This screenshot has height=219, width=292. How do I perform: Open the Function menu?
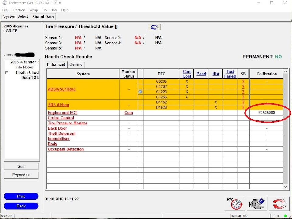coord(18,10)
